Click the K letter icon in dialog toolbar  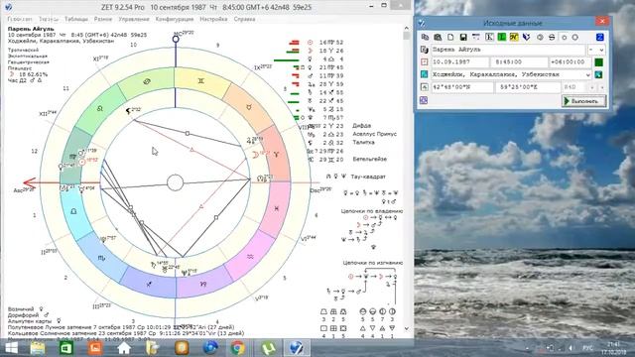489,37
